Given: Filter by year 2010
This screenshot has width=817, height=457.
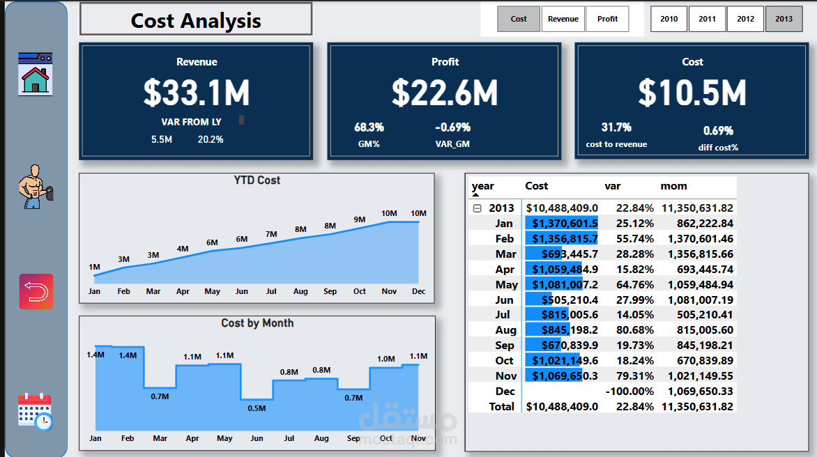Looking at the screenshot, I should (669, 19).
